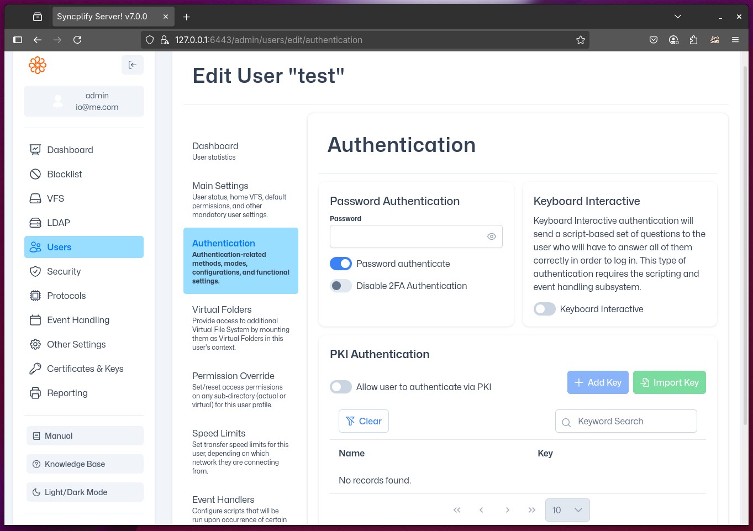
Task: Open the Firefox application menu
Action: pos(735,39)
